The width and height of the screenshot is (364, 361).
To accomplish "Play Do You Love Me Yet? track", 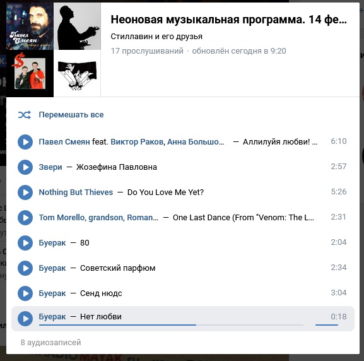I will tap(25, 192).
